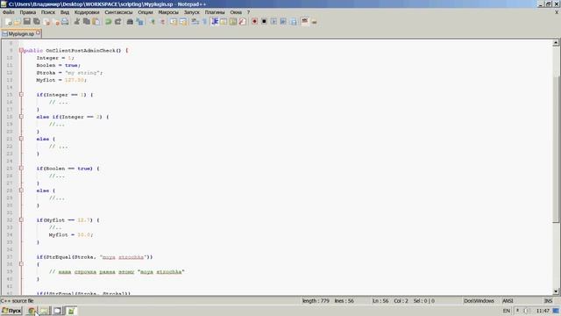
Task: Click the Пуск start button
Action: pos(11,311)
